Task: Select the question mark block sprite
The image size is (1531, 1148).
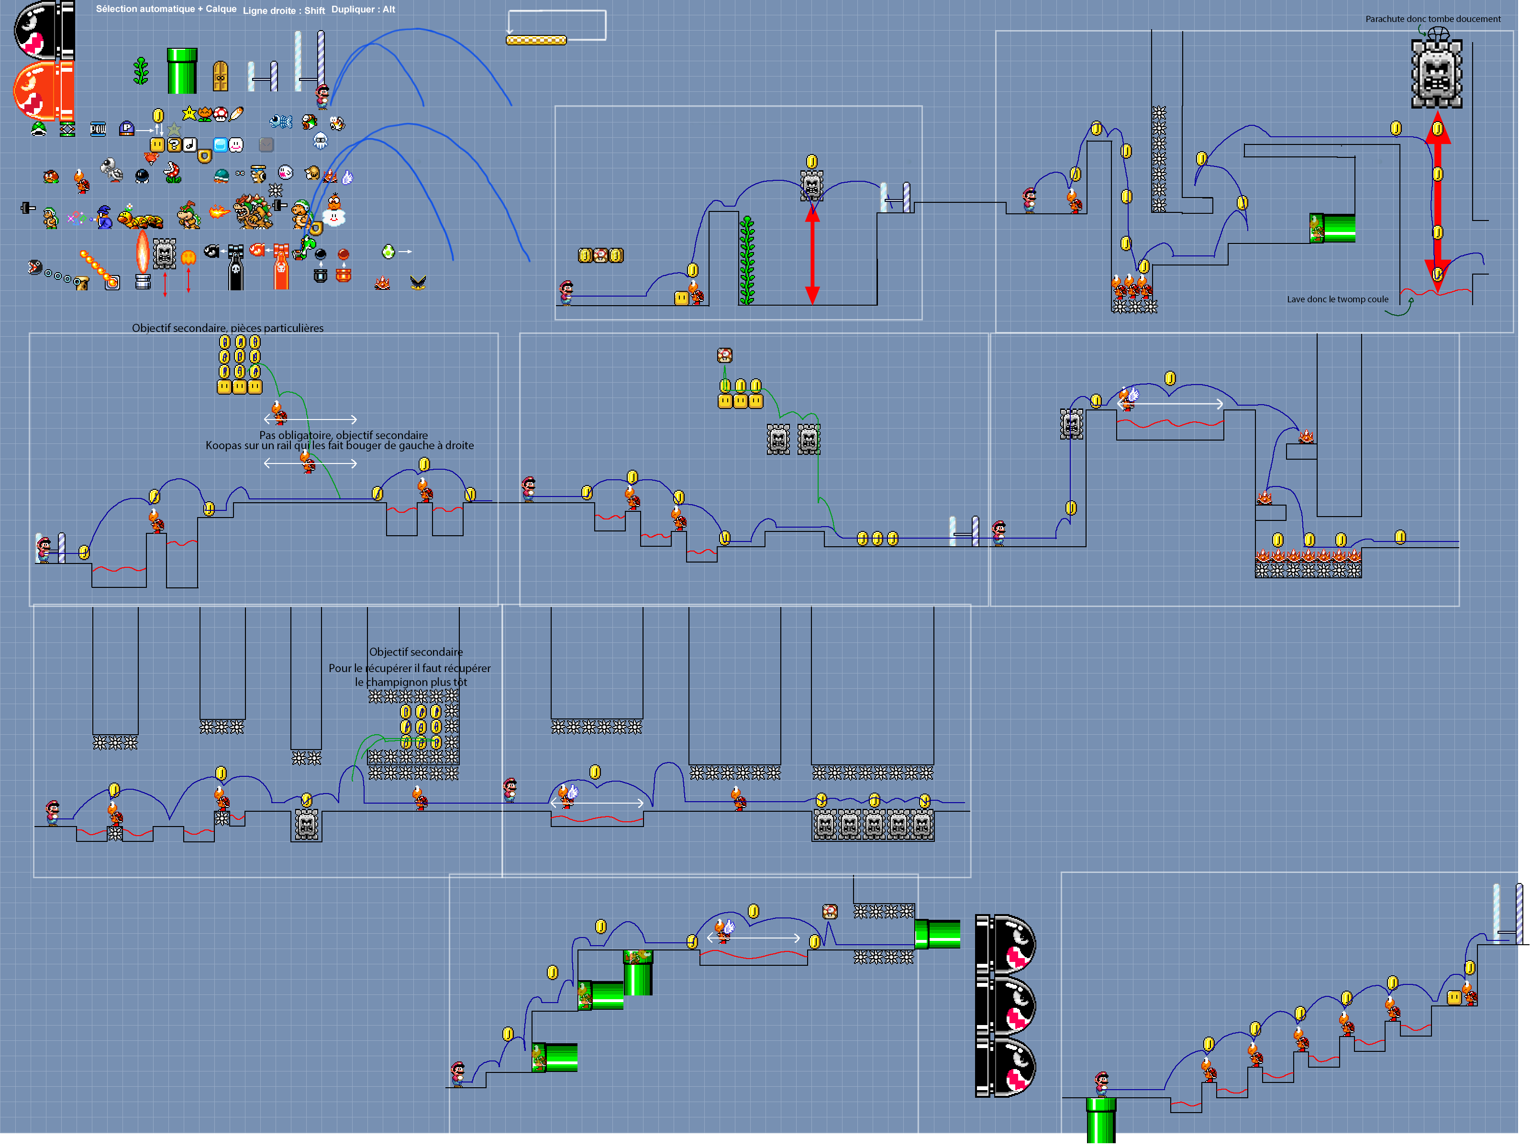Action: (174, 144)
